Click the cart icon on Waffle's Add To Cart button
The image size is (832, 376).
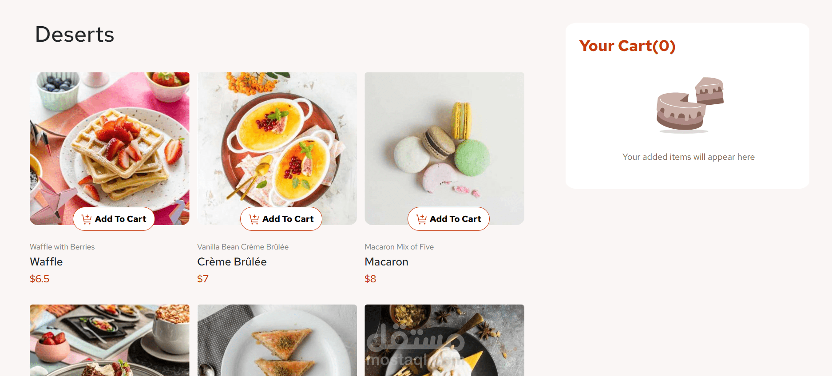point(87,219)
